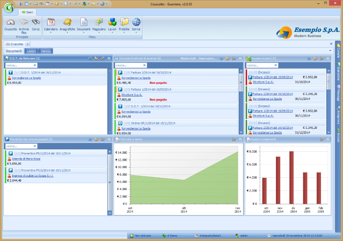Image resolution: width=343 pixels, height=241 pixels.
Task: Expand the Documenti ribbon dropdown arrow
Action: (x=84, y=33)
